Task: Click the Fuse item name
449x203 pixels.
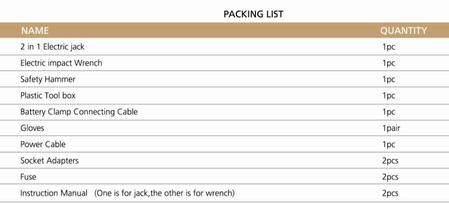Action: [28, 177]
